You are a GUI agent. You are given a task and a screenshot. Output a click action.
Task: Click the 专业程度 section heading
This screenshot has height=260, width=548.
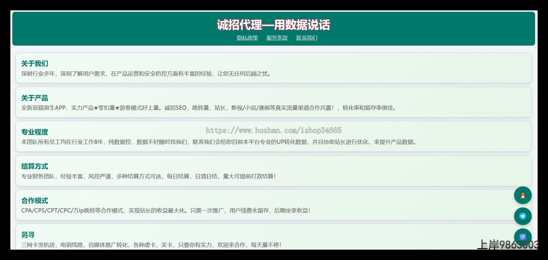34,132
